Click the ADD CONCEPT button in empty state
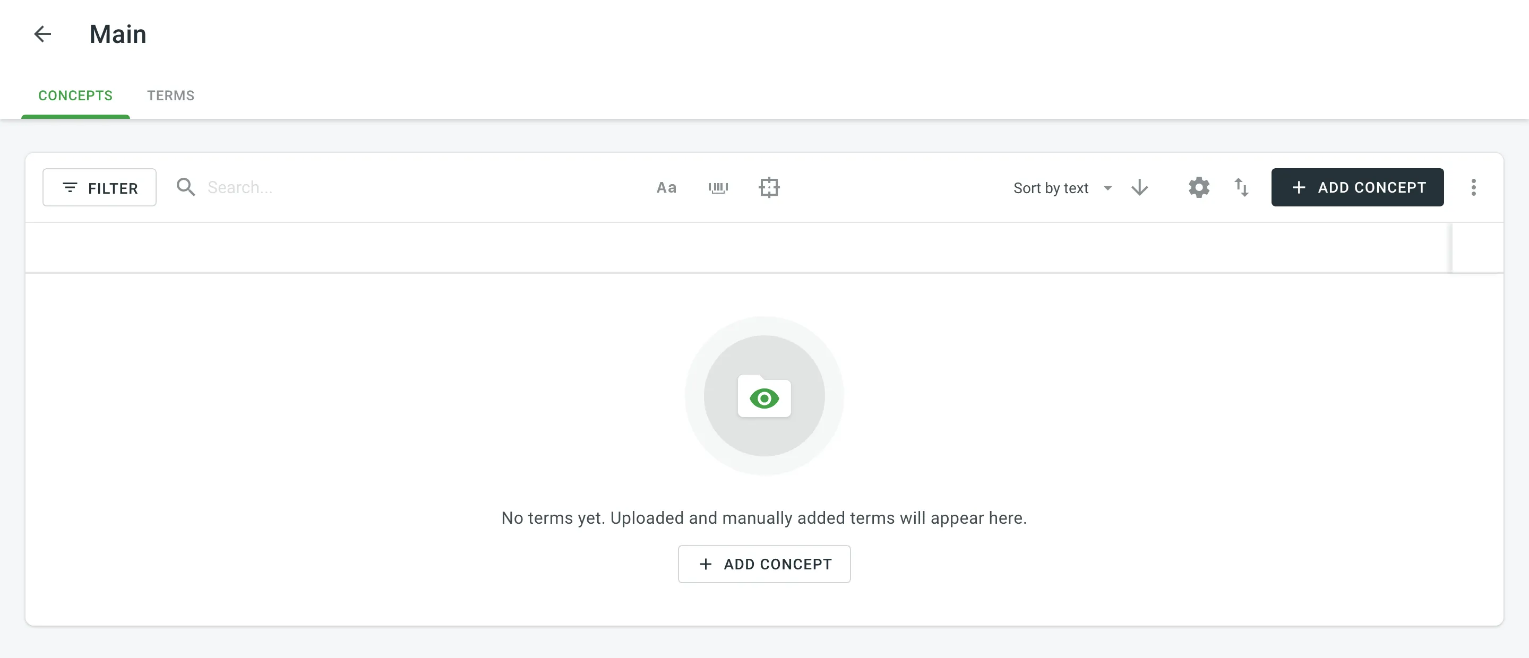 coord(763,564)
